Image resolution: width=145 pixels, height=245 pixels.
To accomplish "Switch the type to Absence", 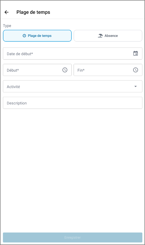I will [108, 36].
